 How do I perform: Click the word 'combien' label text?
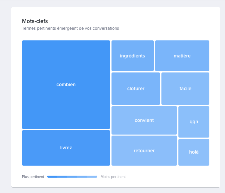[66, 84]
